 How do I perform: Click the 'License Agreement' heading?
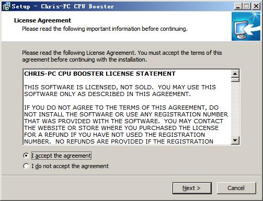[x=42, y=20]
